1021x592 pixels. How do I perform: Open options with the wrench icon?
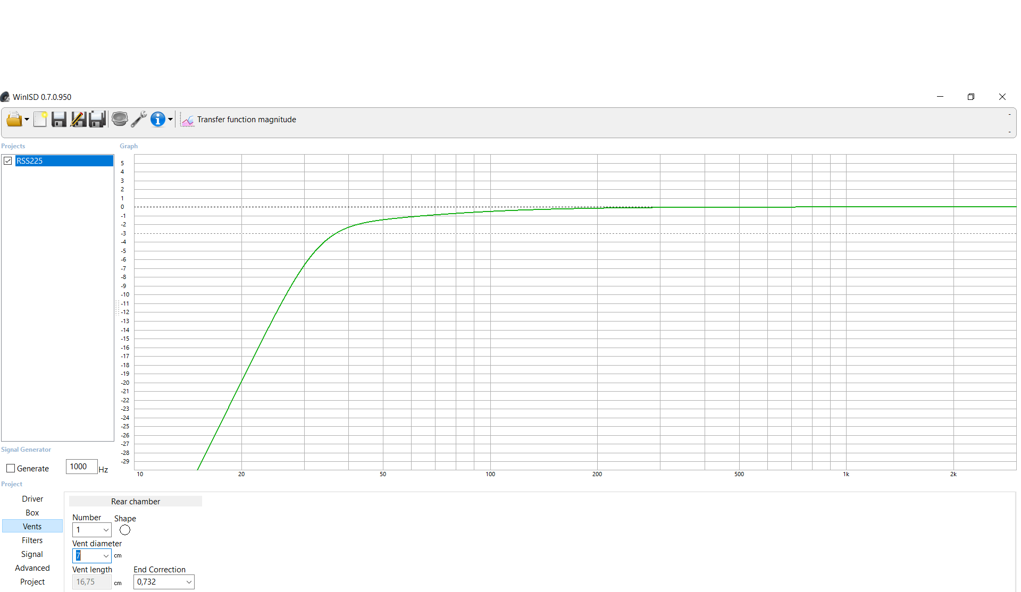tap(139, 120)
